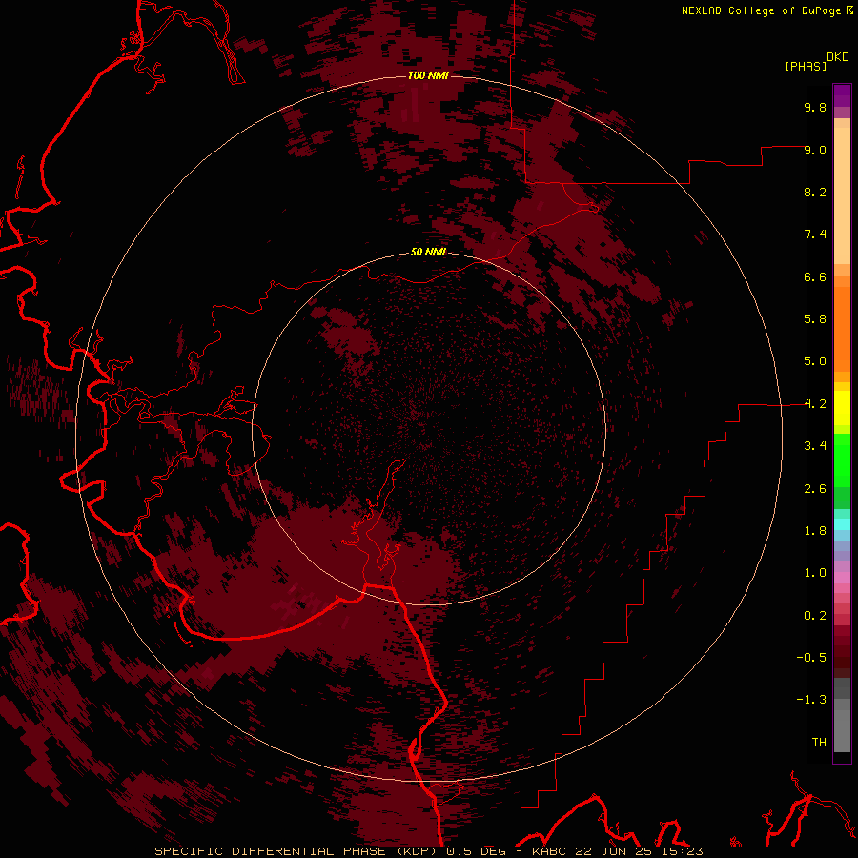858x858 pixels.
Task: Click the 6.6 legend value
Action: point(815,276)
